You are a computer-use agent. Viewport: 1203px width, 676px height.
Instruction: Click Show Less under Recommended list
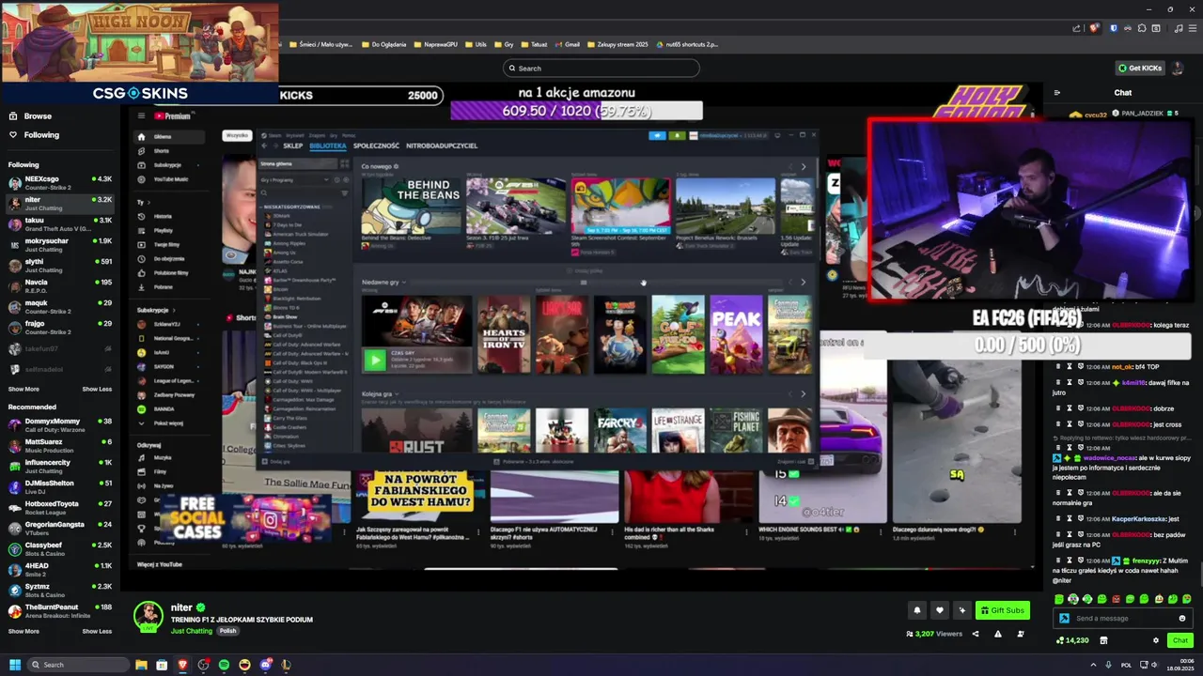[x=97, y=631]
